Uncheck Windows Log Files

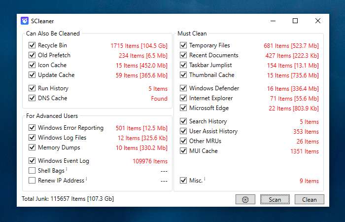point(32,138)
